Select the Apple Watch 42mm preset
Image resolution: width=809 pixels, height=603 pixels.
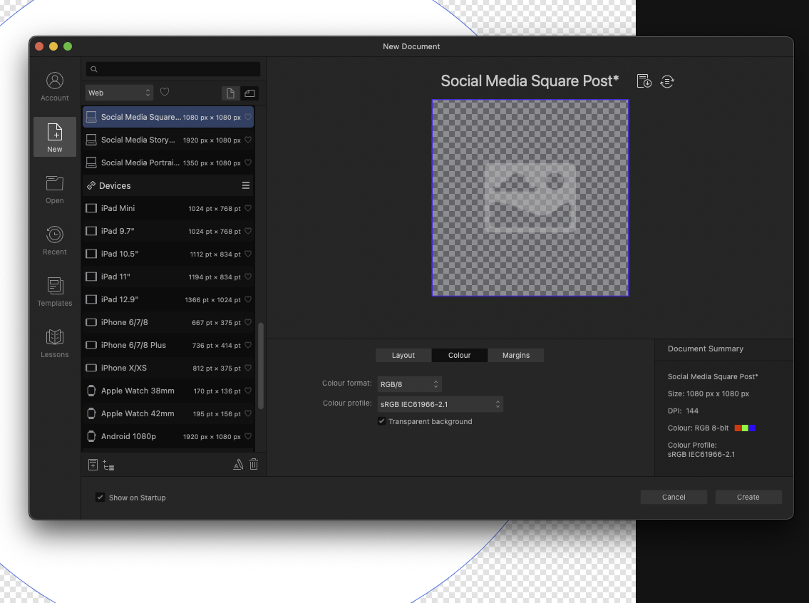tap(168, 413)
